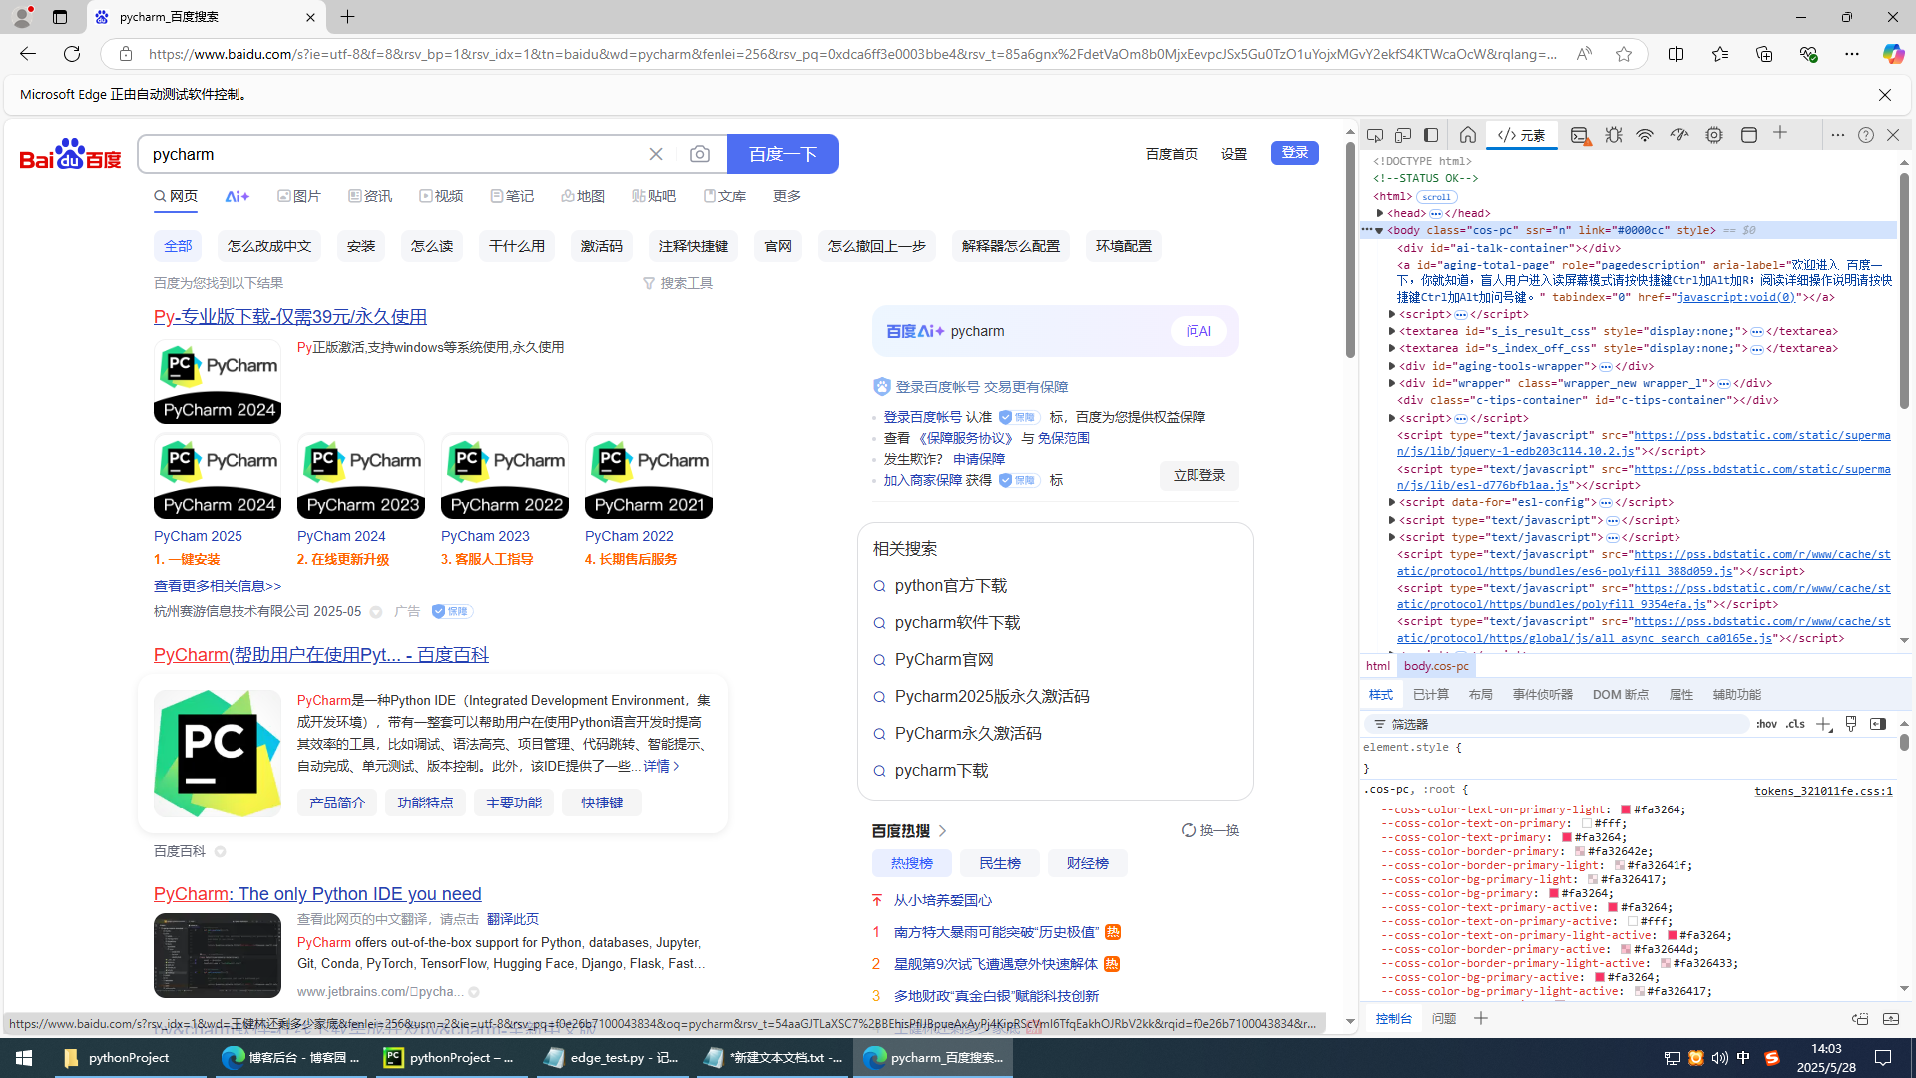Open the Copilot icon in Edge toolbar

tap(1893, 54)
